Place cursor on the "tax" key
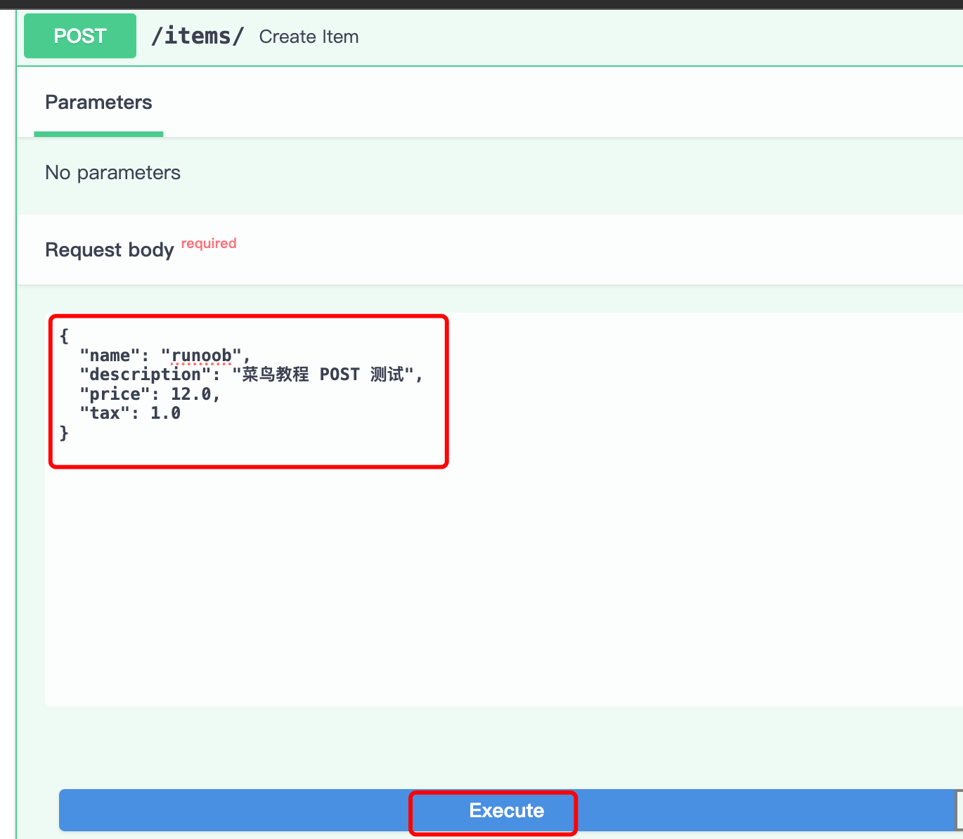Image resolution: width=963 pixels, height=839 pixels. [105, 413]
